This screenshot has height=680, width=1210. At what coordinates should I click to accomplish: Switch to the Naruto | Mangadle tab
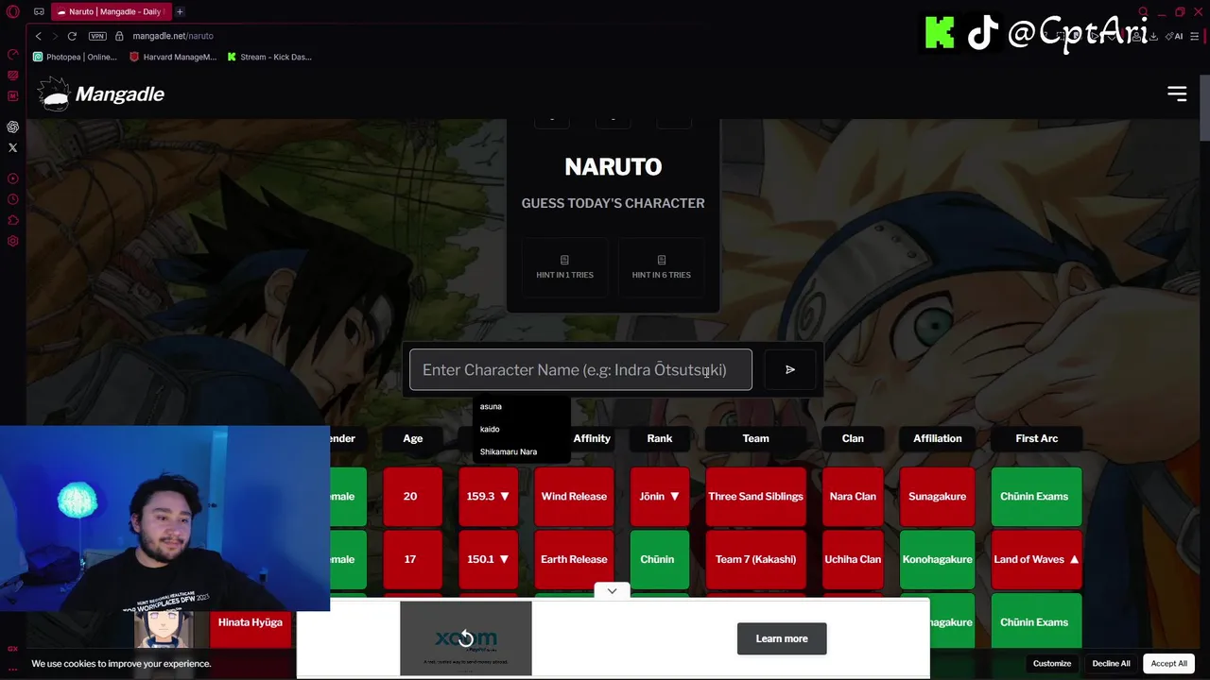112,12
